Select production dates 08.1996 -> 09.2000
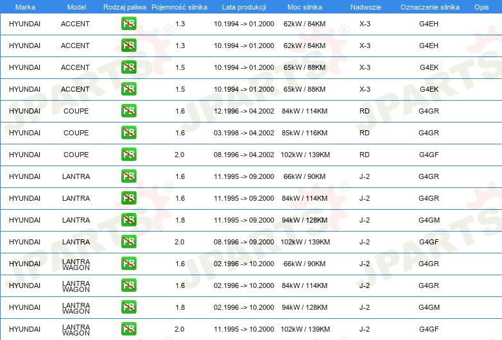 click(x=244, y=242)
